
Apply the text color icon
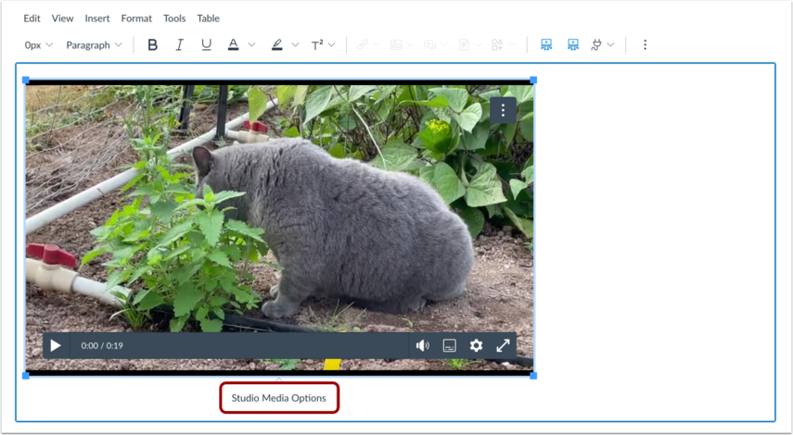pos(233,45)
